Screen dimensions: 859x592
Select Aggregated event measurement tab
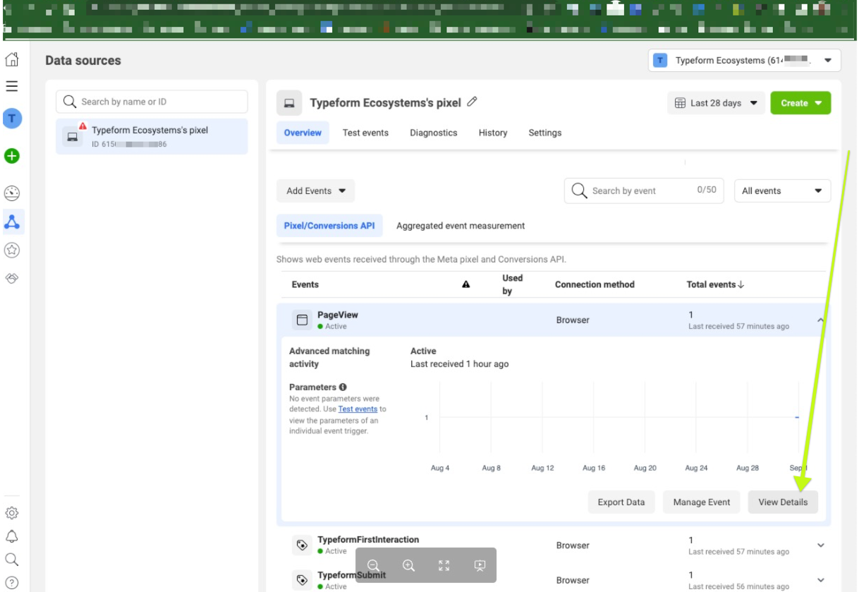(x=461, y=226)
